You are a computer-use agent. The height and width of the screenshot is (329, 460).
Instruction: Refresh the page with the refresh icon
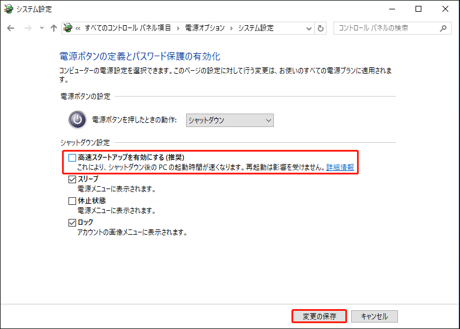321,29
